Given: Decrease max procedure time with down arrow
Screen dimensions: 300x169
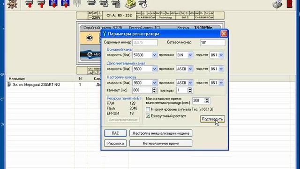Looking at the screenshot, I should point(207,102).
